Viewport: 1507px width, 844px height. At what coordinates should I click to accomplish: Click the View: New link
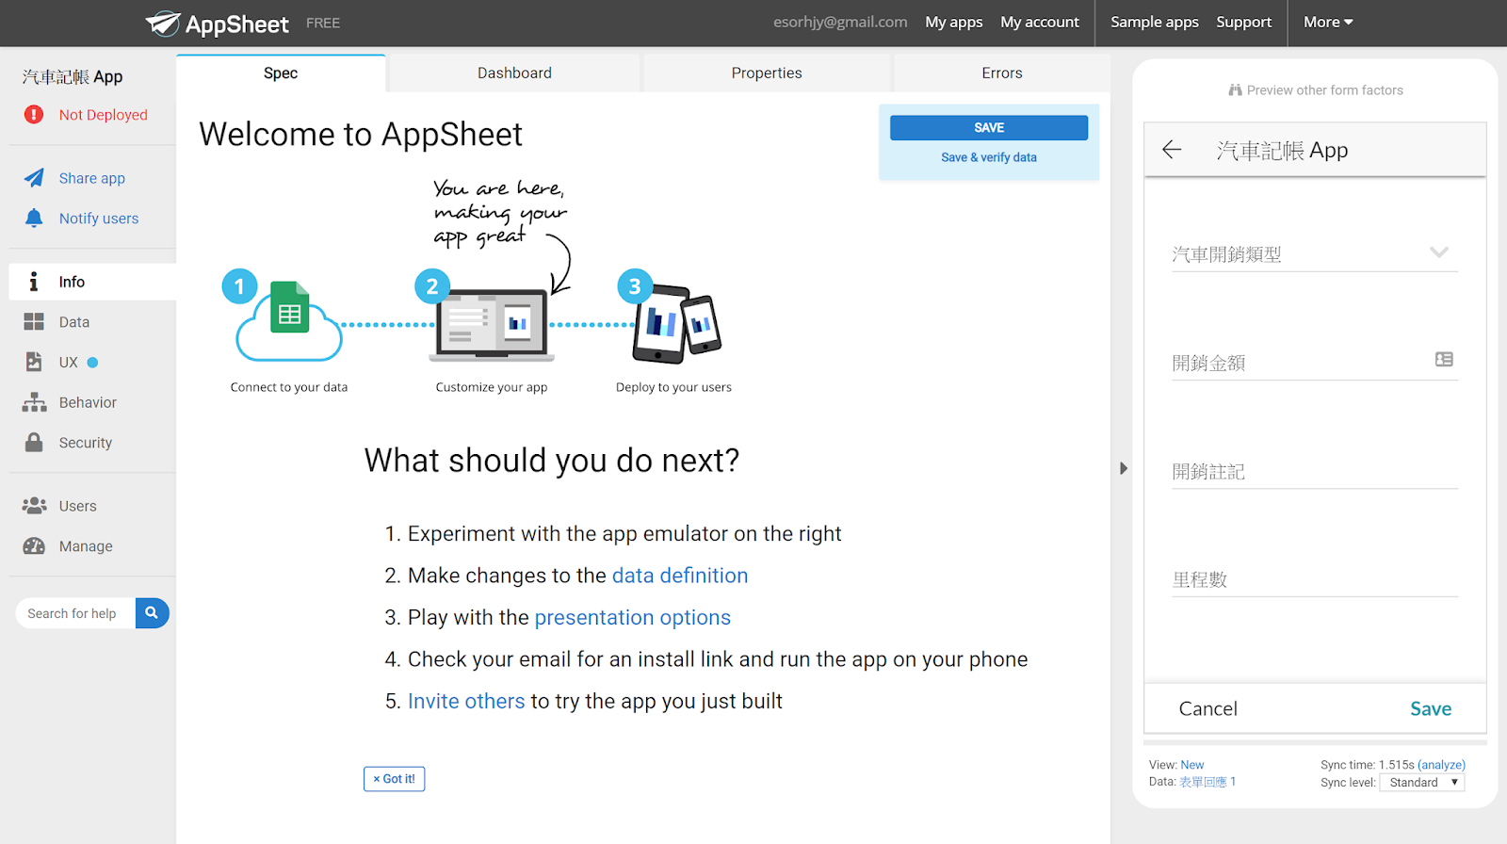click(1192, 765)
